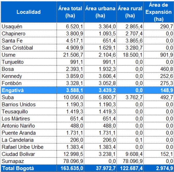Select Chapinero rural value 2.707,4
Viewport: 174px width, 172px height.
(x=130, y=33)
